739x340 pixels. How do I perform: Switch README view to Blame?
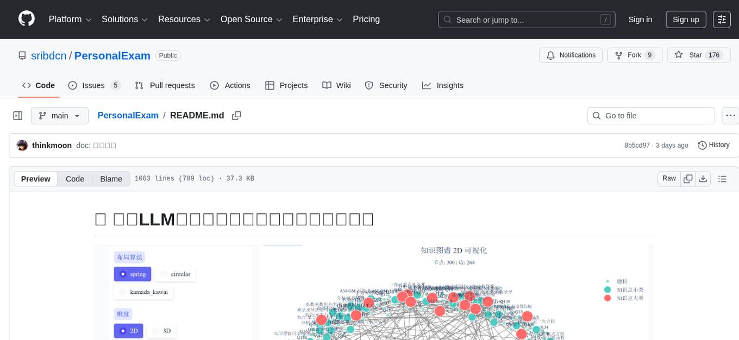[111, 179]
